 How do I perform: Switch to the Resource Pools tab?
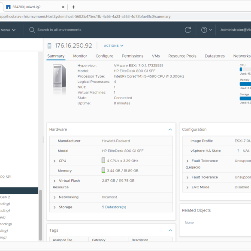point(182,56)
